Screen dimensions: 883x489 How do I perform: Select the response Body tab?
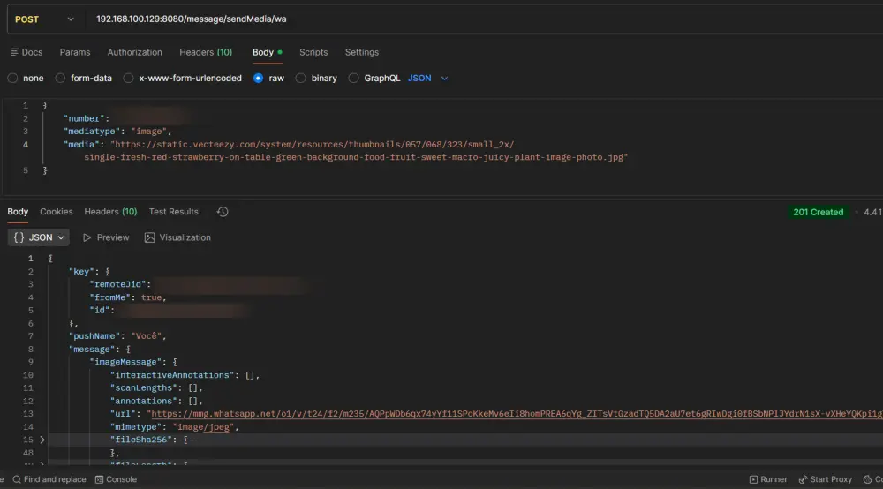(x=18, y=212)
